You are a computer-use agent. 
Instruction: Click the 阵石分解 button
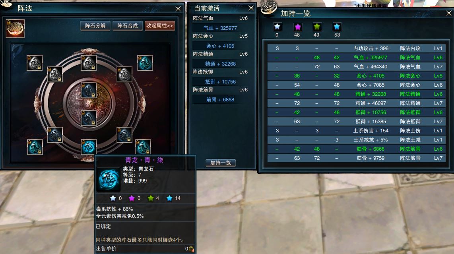point(95,26)
